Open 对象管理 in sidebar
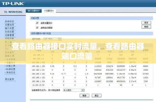The width and height of the screenshot is (156, 102). pos(9,35)
